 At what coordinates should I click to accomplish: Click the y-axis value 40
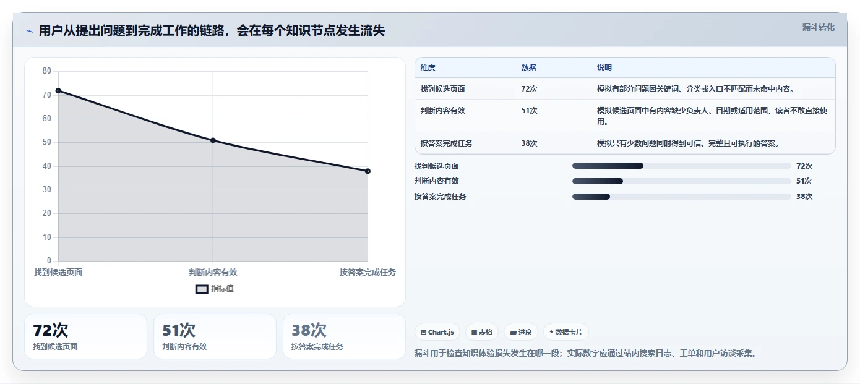pos(47,166)
